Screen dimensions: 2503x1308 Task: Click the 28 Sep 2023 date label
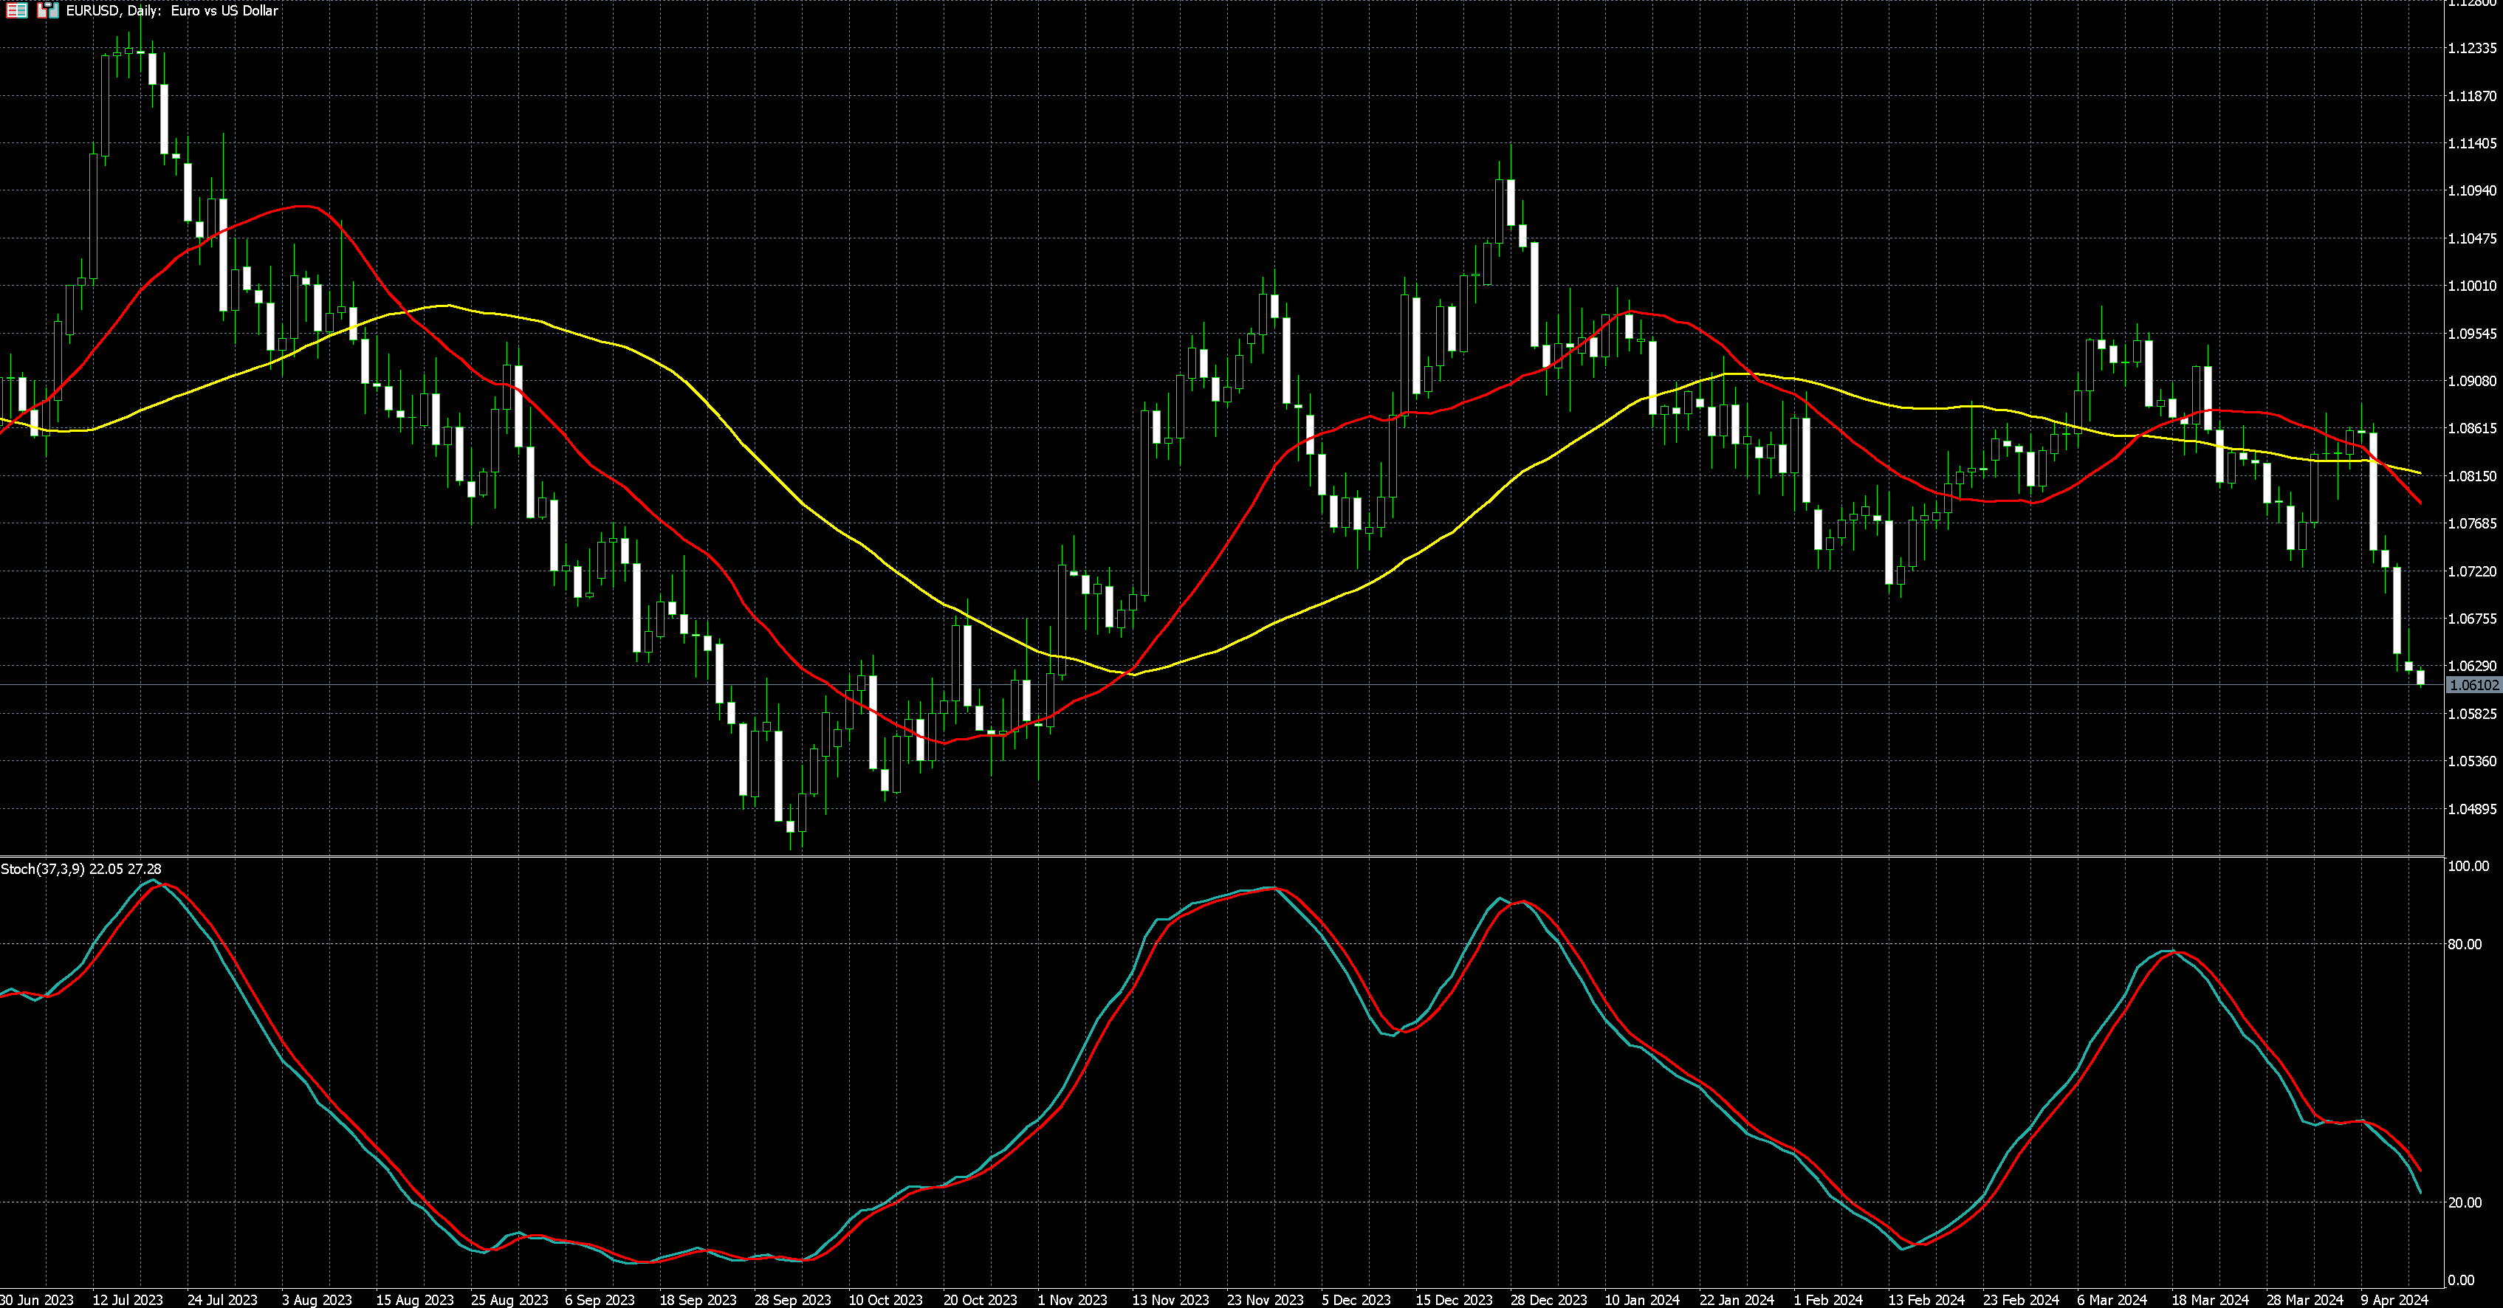point(793,1299)
